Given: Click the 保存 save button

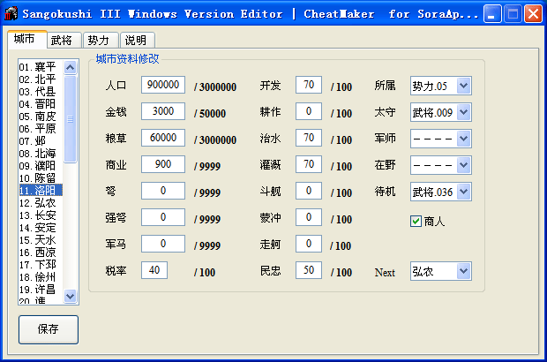Looking at the screenshot, I should coord(48,329).
